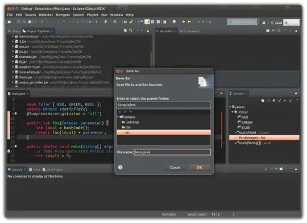The image size is (307, 223).
Task: Maximize the Main.java editor area
Action: point(222,94)
